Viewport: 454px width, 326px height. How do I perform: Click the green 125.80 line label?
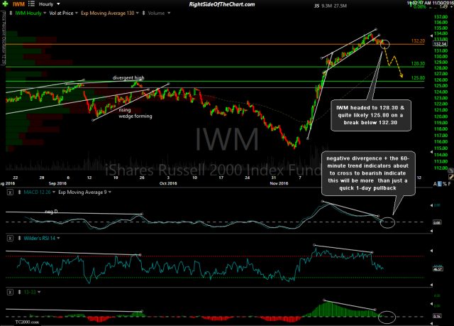(418, 78)
